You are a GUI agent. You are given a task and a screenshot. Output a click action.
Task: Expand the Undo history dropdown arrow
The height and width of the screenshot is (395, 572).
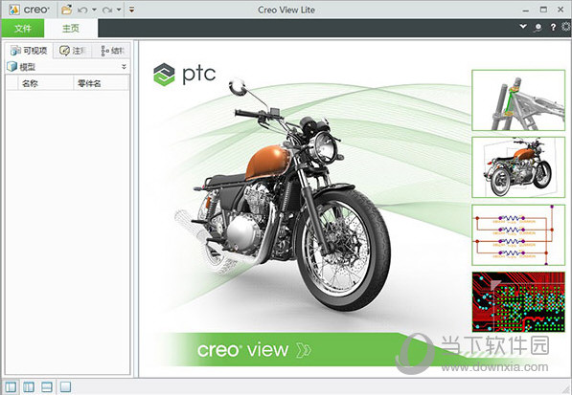(94, 10)
